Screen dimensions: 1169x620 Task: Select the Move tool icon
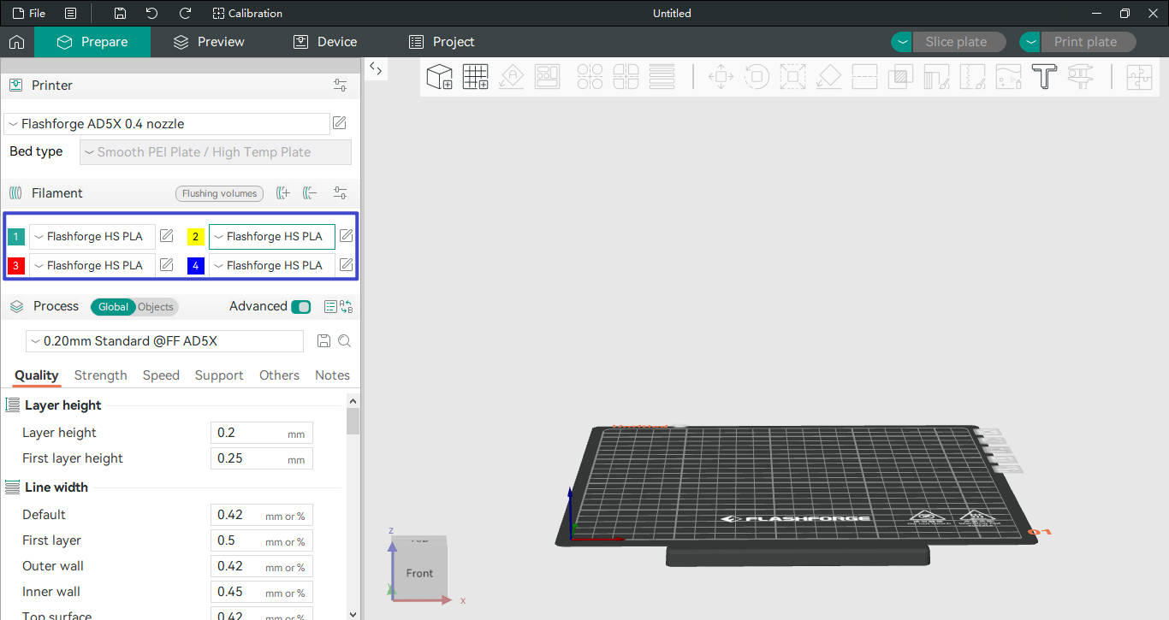(x=721, y=76)
